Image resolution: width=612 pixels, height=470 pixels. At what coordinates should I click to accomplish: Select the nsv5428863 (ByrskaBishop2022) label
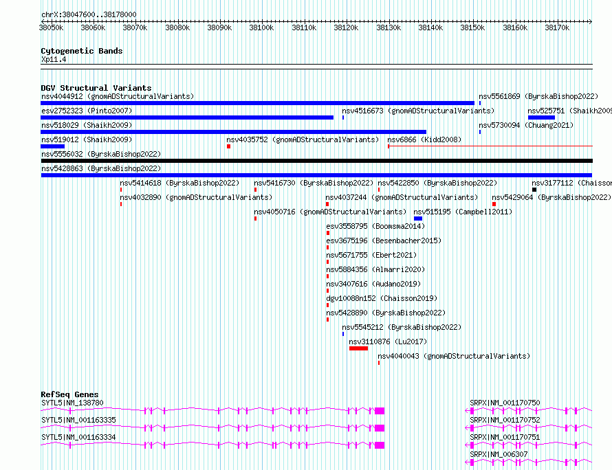pos(101,168)
